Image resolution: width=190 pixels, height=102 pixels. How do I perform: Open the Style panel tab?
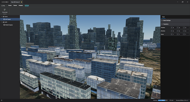pyautogui.click(x=163, y=17)
